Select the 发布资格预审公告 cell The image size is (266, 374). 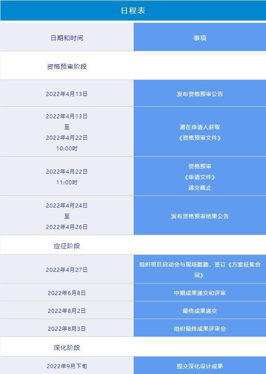(200, 93)
